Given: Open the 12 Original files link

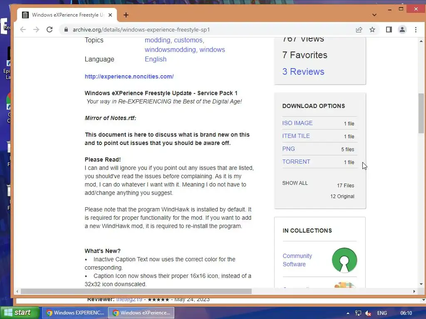Looking at the screenshot, I should [342, 196].
